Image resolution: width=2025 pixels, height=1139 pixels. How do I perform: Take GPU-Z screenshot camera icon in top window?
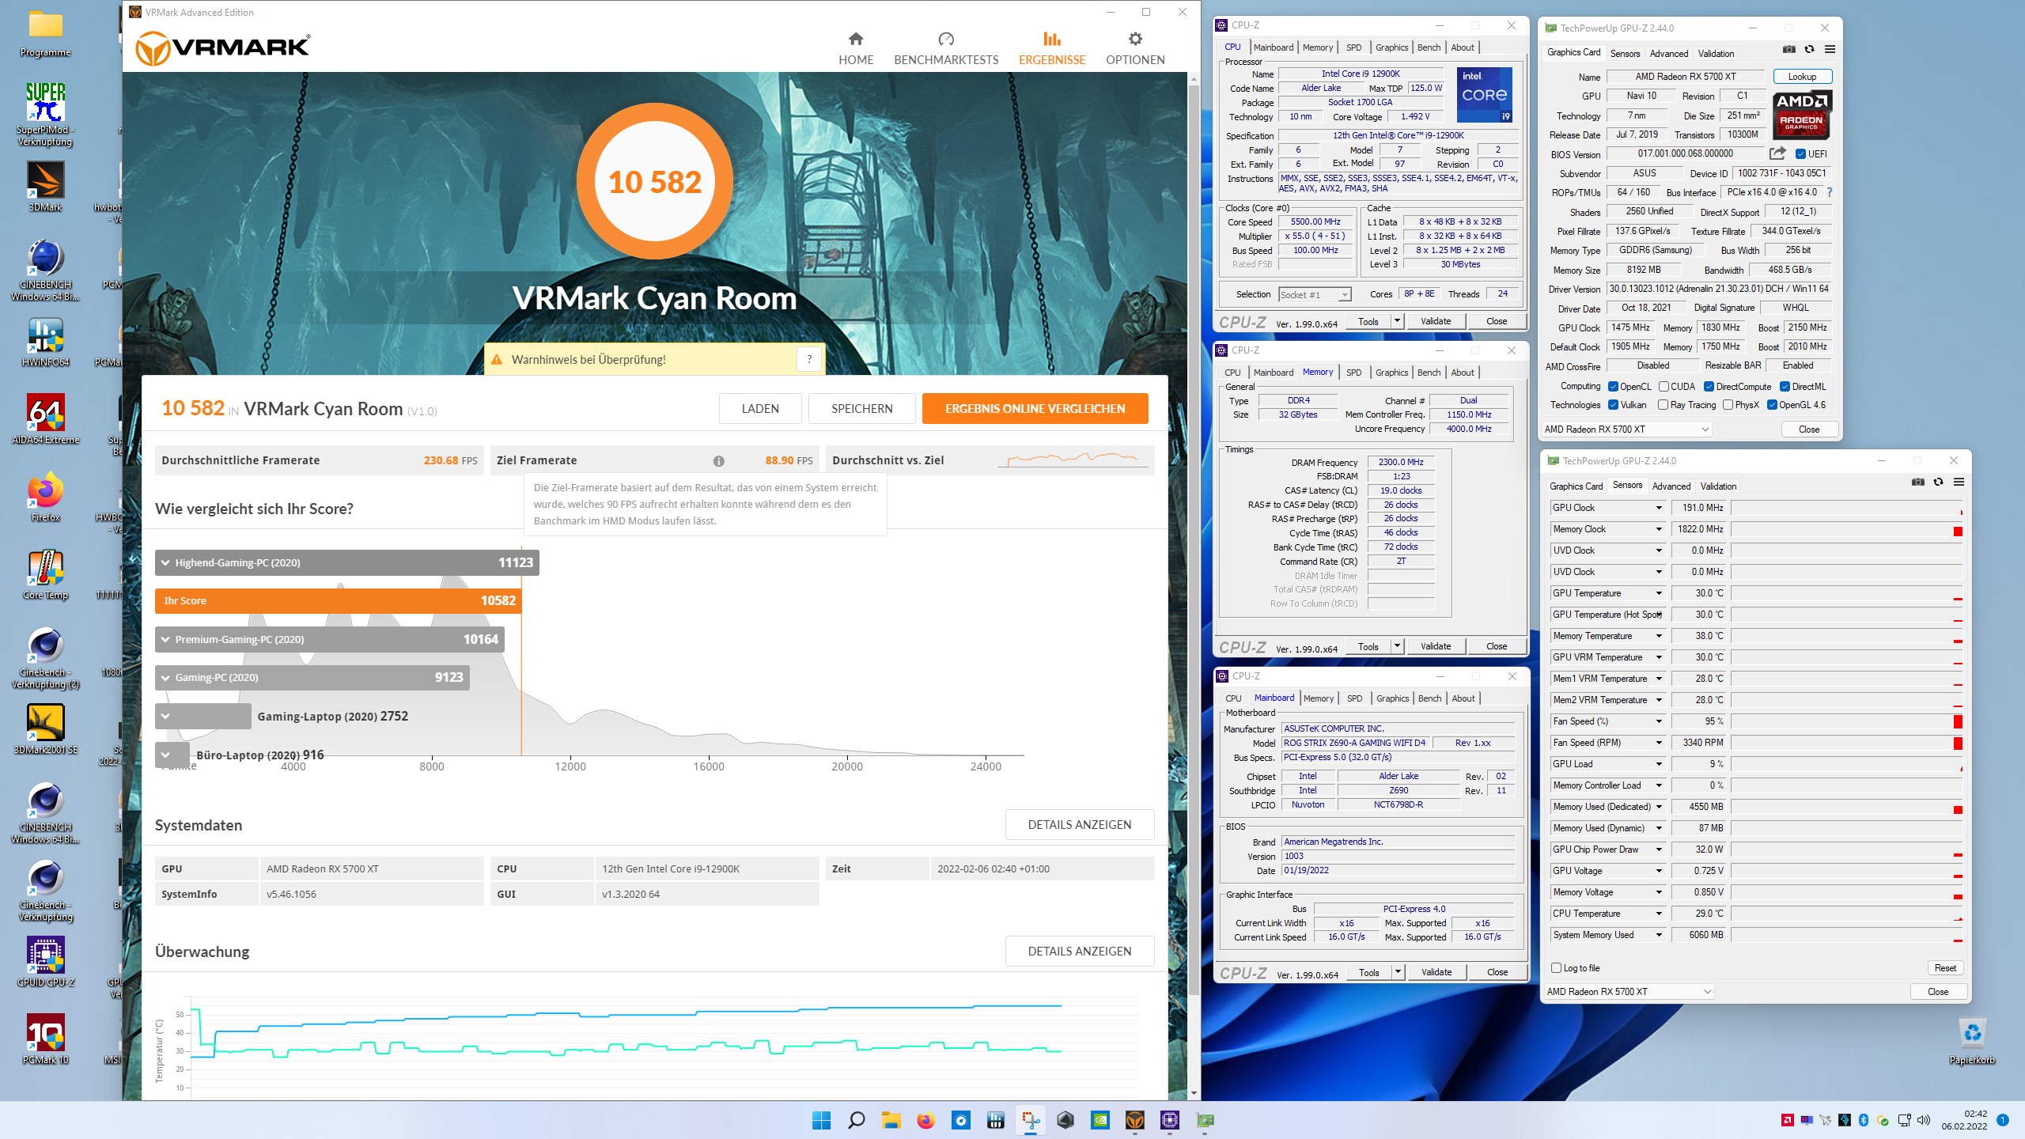(x=1788, y=49)
